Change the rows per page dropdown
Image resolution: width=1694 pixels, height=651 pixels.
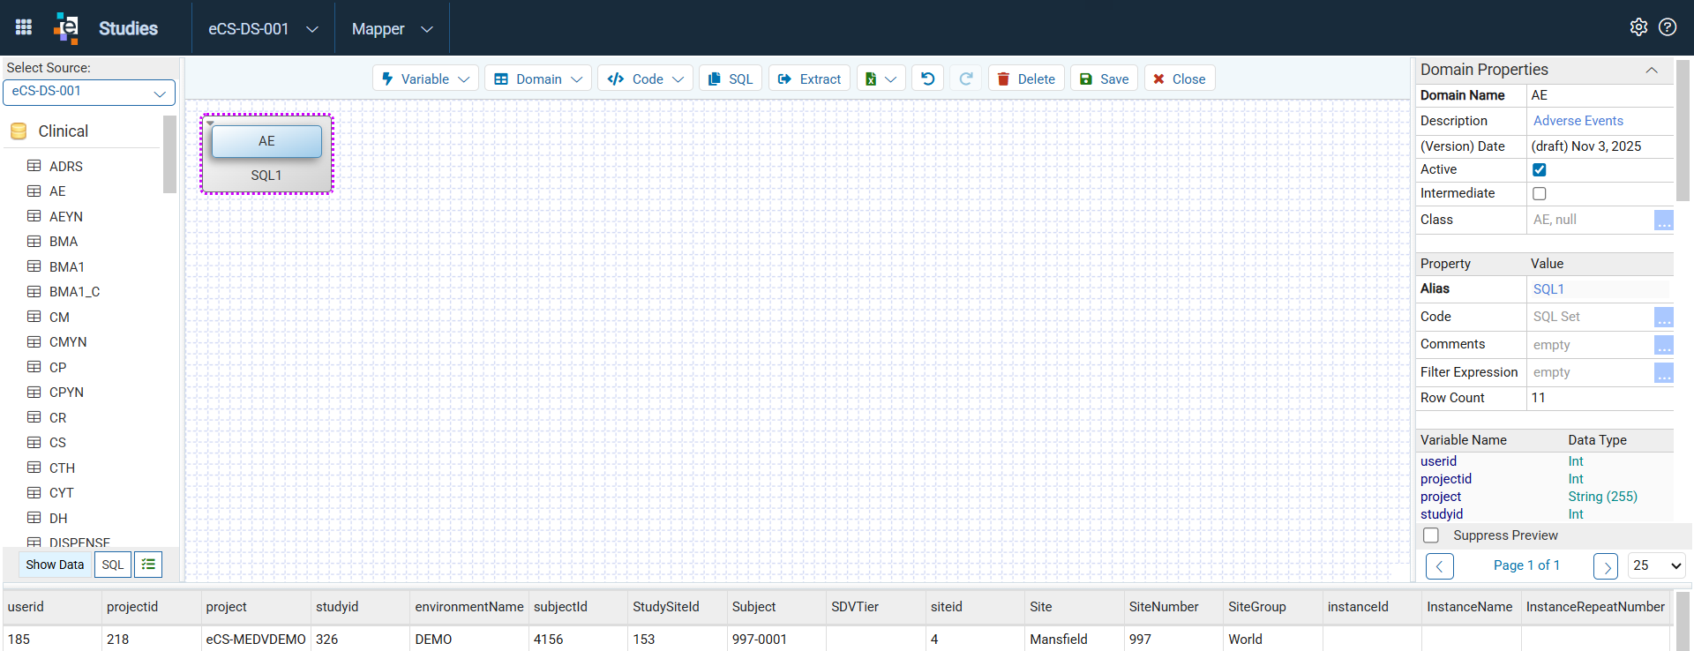click(1657, 565)
